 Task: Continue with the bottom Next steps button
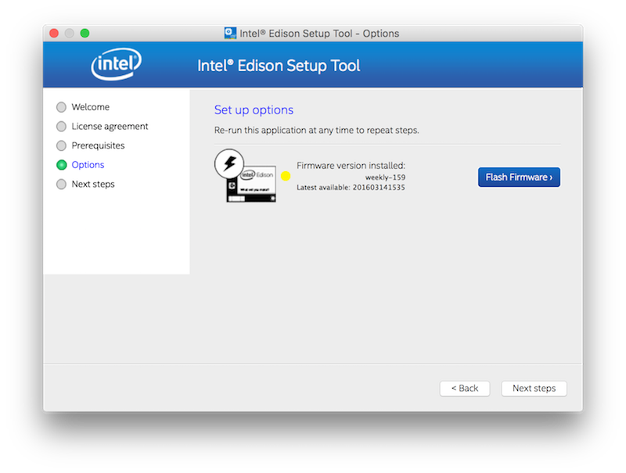[534, 389]
